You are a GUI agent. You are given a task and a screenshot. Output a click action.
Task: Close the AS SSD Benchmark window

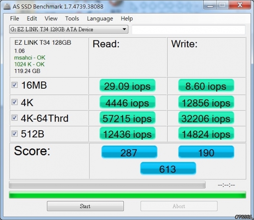click(x=240, y=5)
